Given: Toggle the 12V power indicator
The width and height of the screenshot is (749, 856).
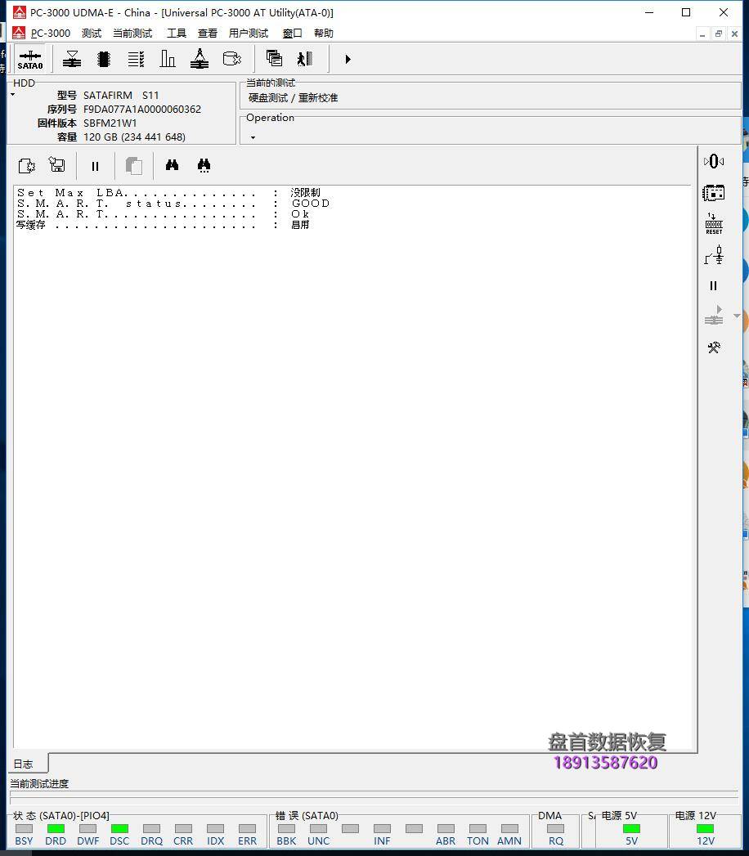Looking at the screenshot, I should click(x=705, y=828).
